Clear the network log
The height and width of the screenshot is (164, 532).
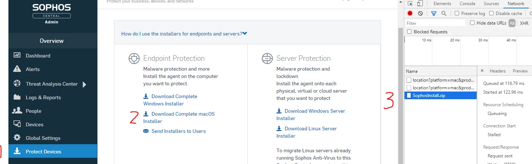[x=420, y=13]
